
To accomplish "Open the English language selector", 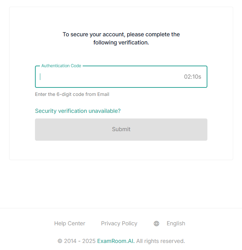I will tap(176, 224).
